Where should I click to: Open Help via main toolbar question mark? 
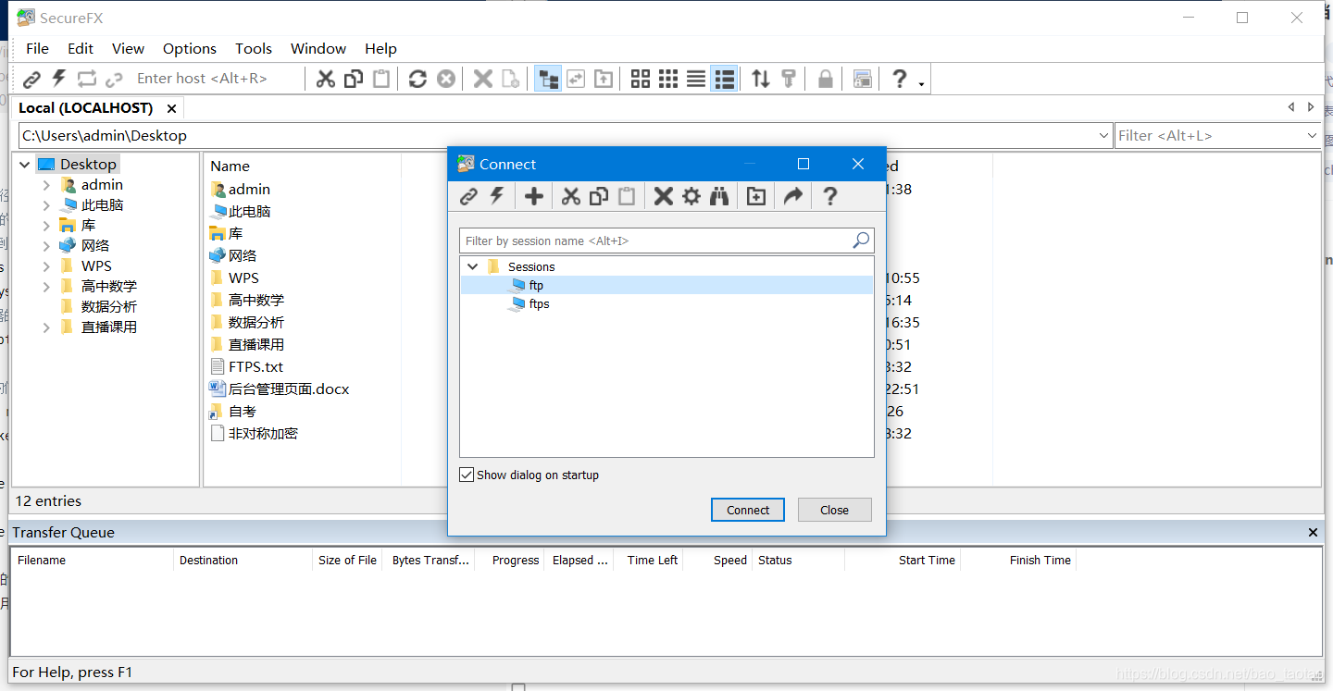click(899, 79)
